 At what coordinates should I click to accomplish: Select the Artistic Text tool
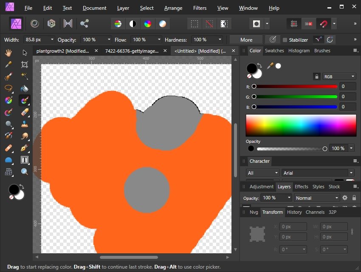(25, 159)
